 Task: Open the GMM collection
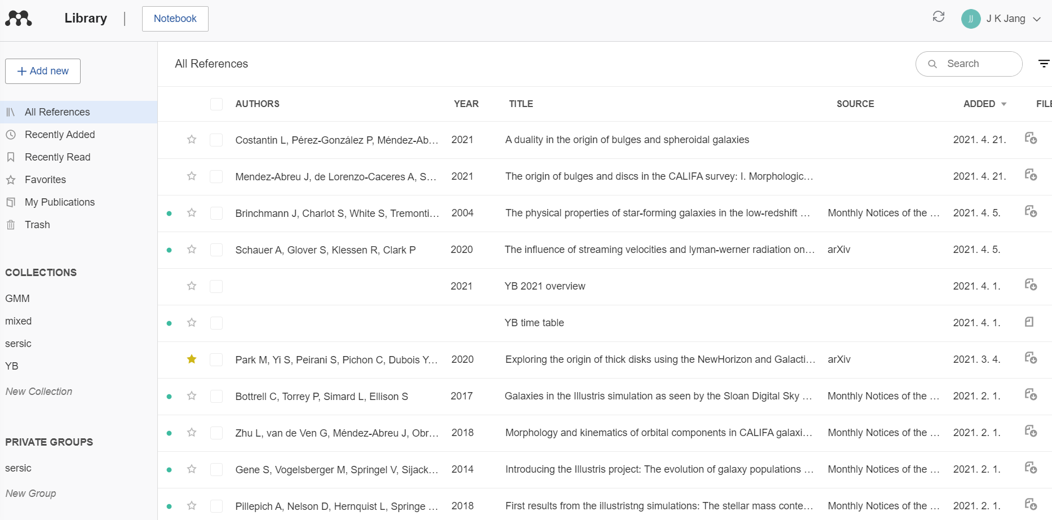[17, 299]
